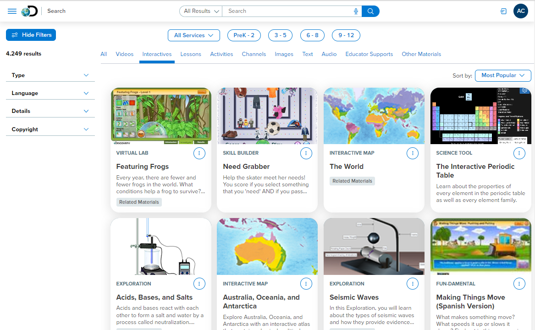
Task: Open more options for Interactive Periodic Table
Action: [x=519, y=153]
